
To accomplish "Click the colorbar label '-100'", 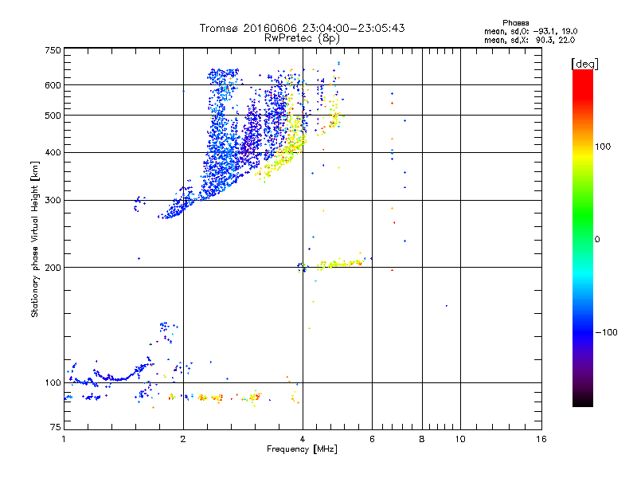I will (x=606, y=332).
